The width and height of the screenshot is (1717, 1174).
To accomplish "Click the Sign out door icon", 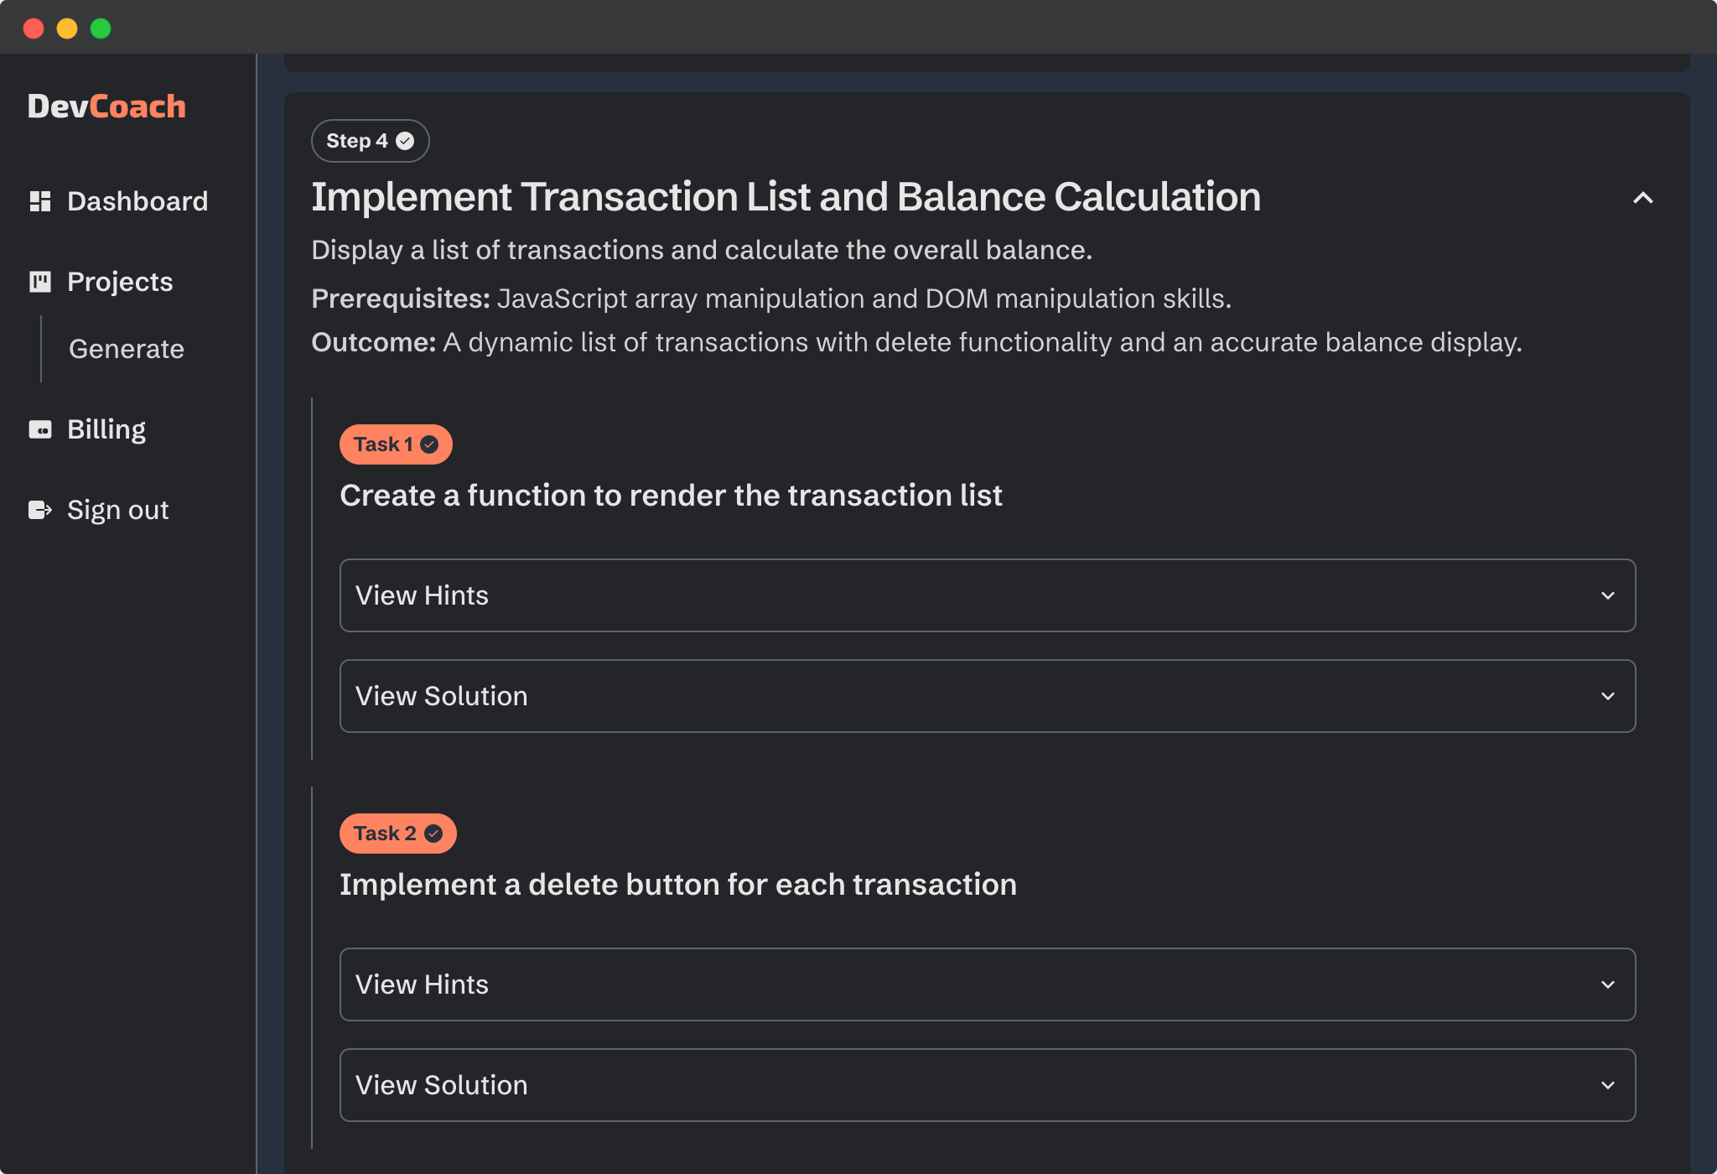I will point(40,509).
